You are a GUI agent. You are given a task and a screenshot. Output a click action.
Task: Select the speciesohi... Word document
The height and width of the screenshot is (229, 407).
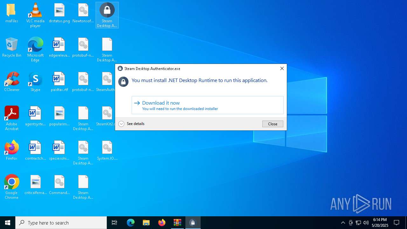59,151
